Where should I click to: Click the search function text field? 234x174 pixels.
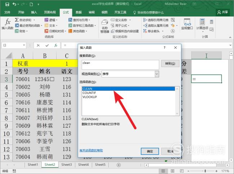(x=120, y=65)
